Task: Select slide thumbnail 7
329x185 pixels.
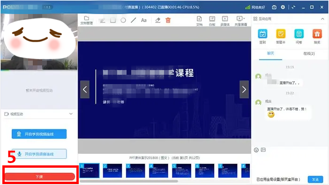Action: (x=228, y=171)
